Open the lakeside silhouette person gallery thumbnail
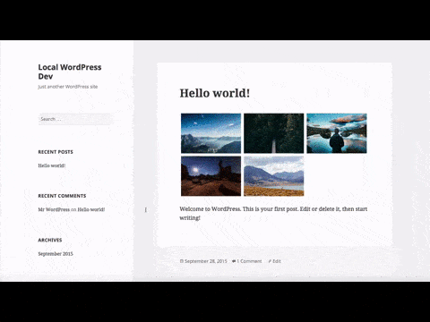The height and width of the screenshot is (322, 430). [337, 133]
